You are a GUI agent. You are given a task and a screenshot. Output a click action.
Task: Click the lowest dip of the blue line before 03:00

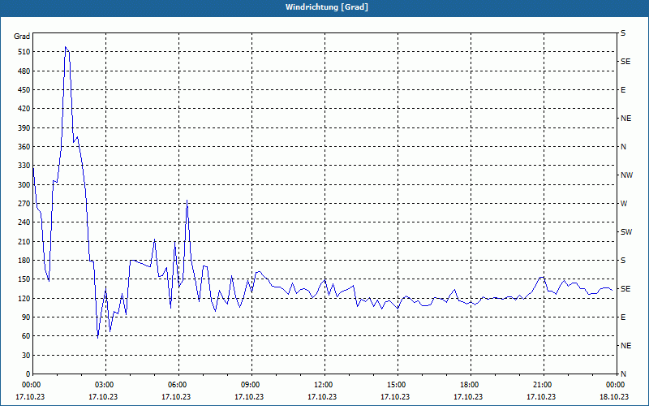tap(97, 336)
